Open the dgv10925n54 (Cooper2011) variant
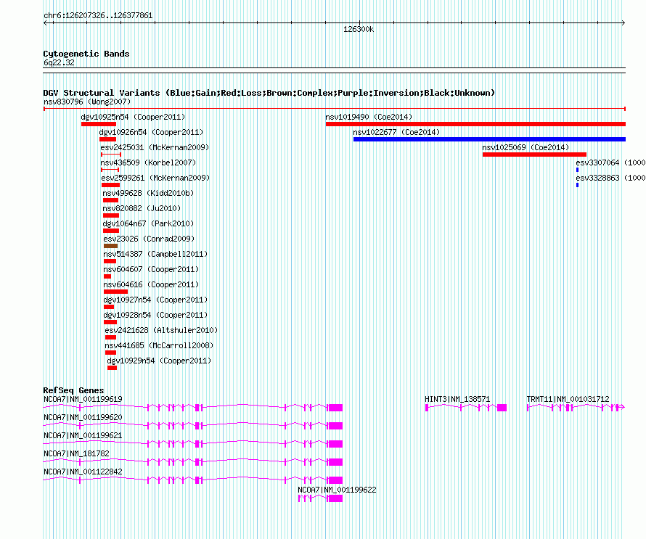This screenshot has height=539, width=646. (133, 117)
